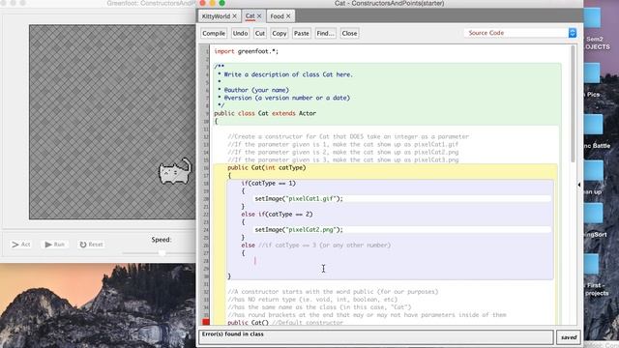Viewport: 619px width, 348px height.
Task: Click the Cut button in editor toolbar
Action: [x=260, y=34]
